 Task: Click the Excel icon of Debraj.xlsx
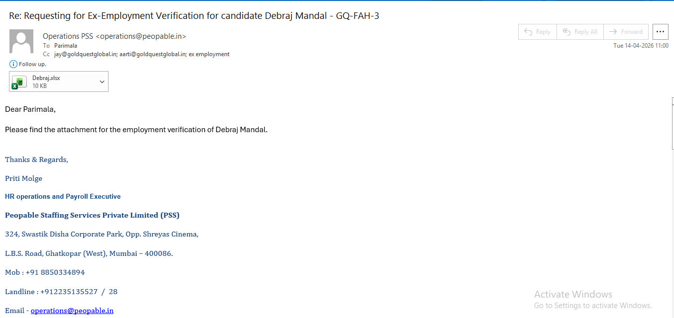click(19, 82)
